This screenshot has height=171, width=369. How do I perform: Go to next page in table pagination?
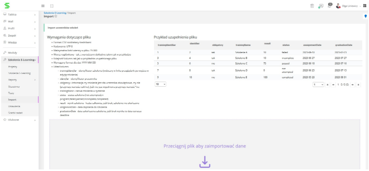[353, 85]
